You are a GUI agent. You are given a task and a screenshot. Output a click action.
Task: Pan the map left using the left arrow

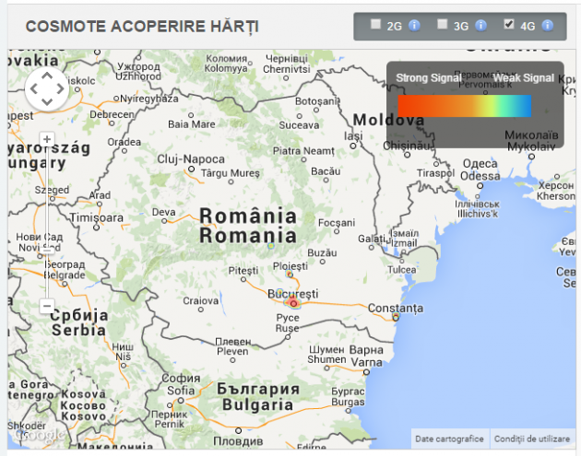(x=34, y=89)
